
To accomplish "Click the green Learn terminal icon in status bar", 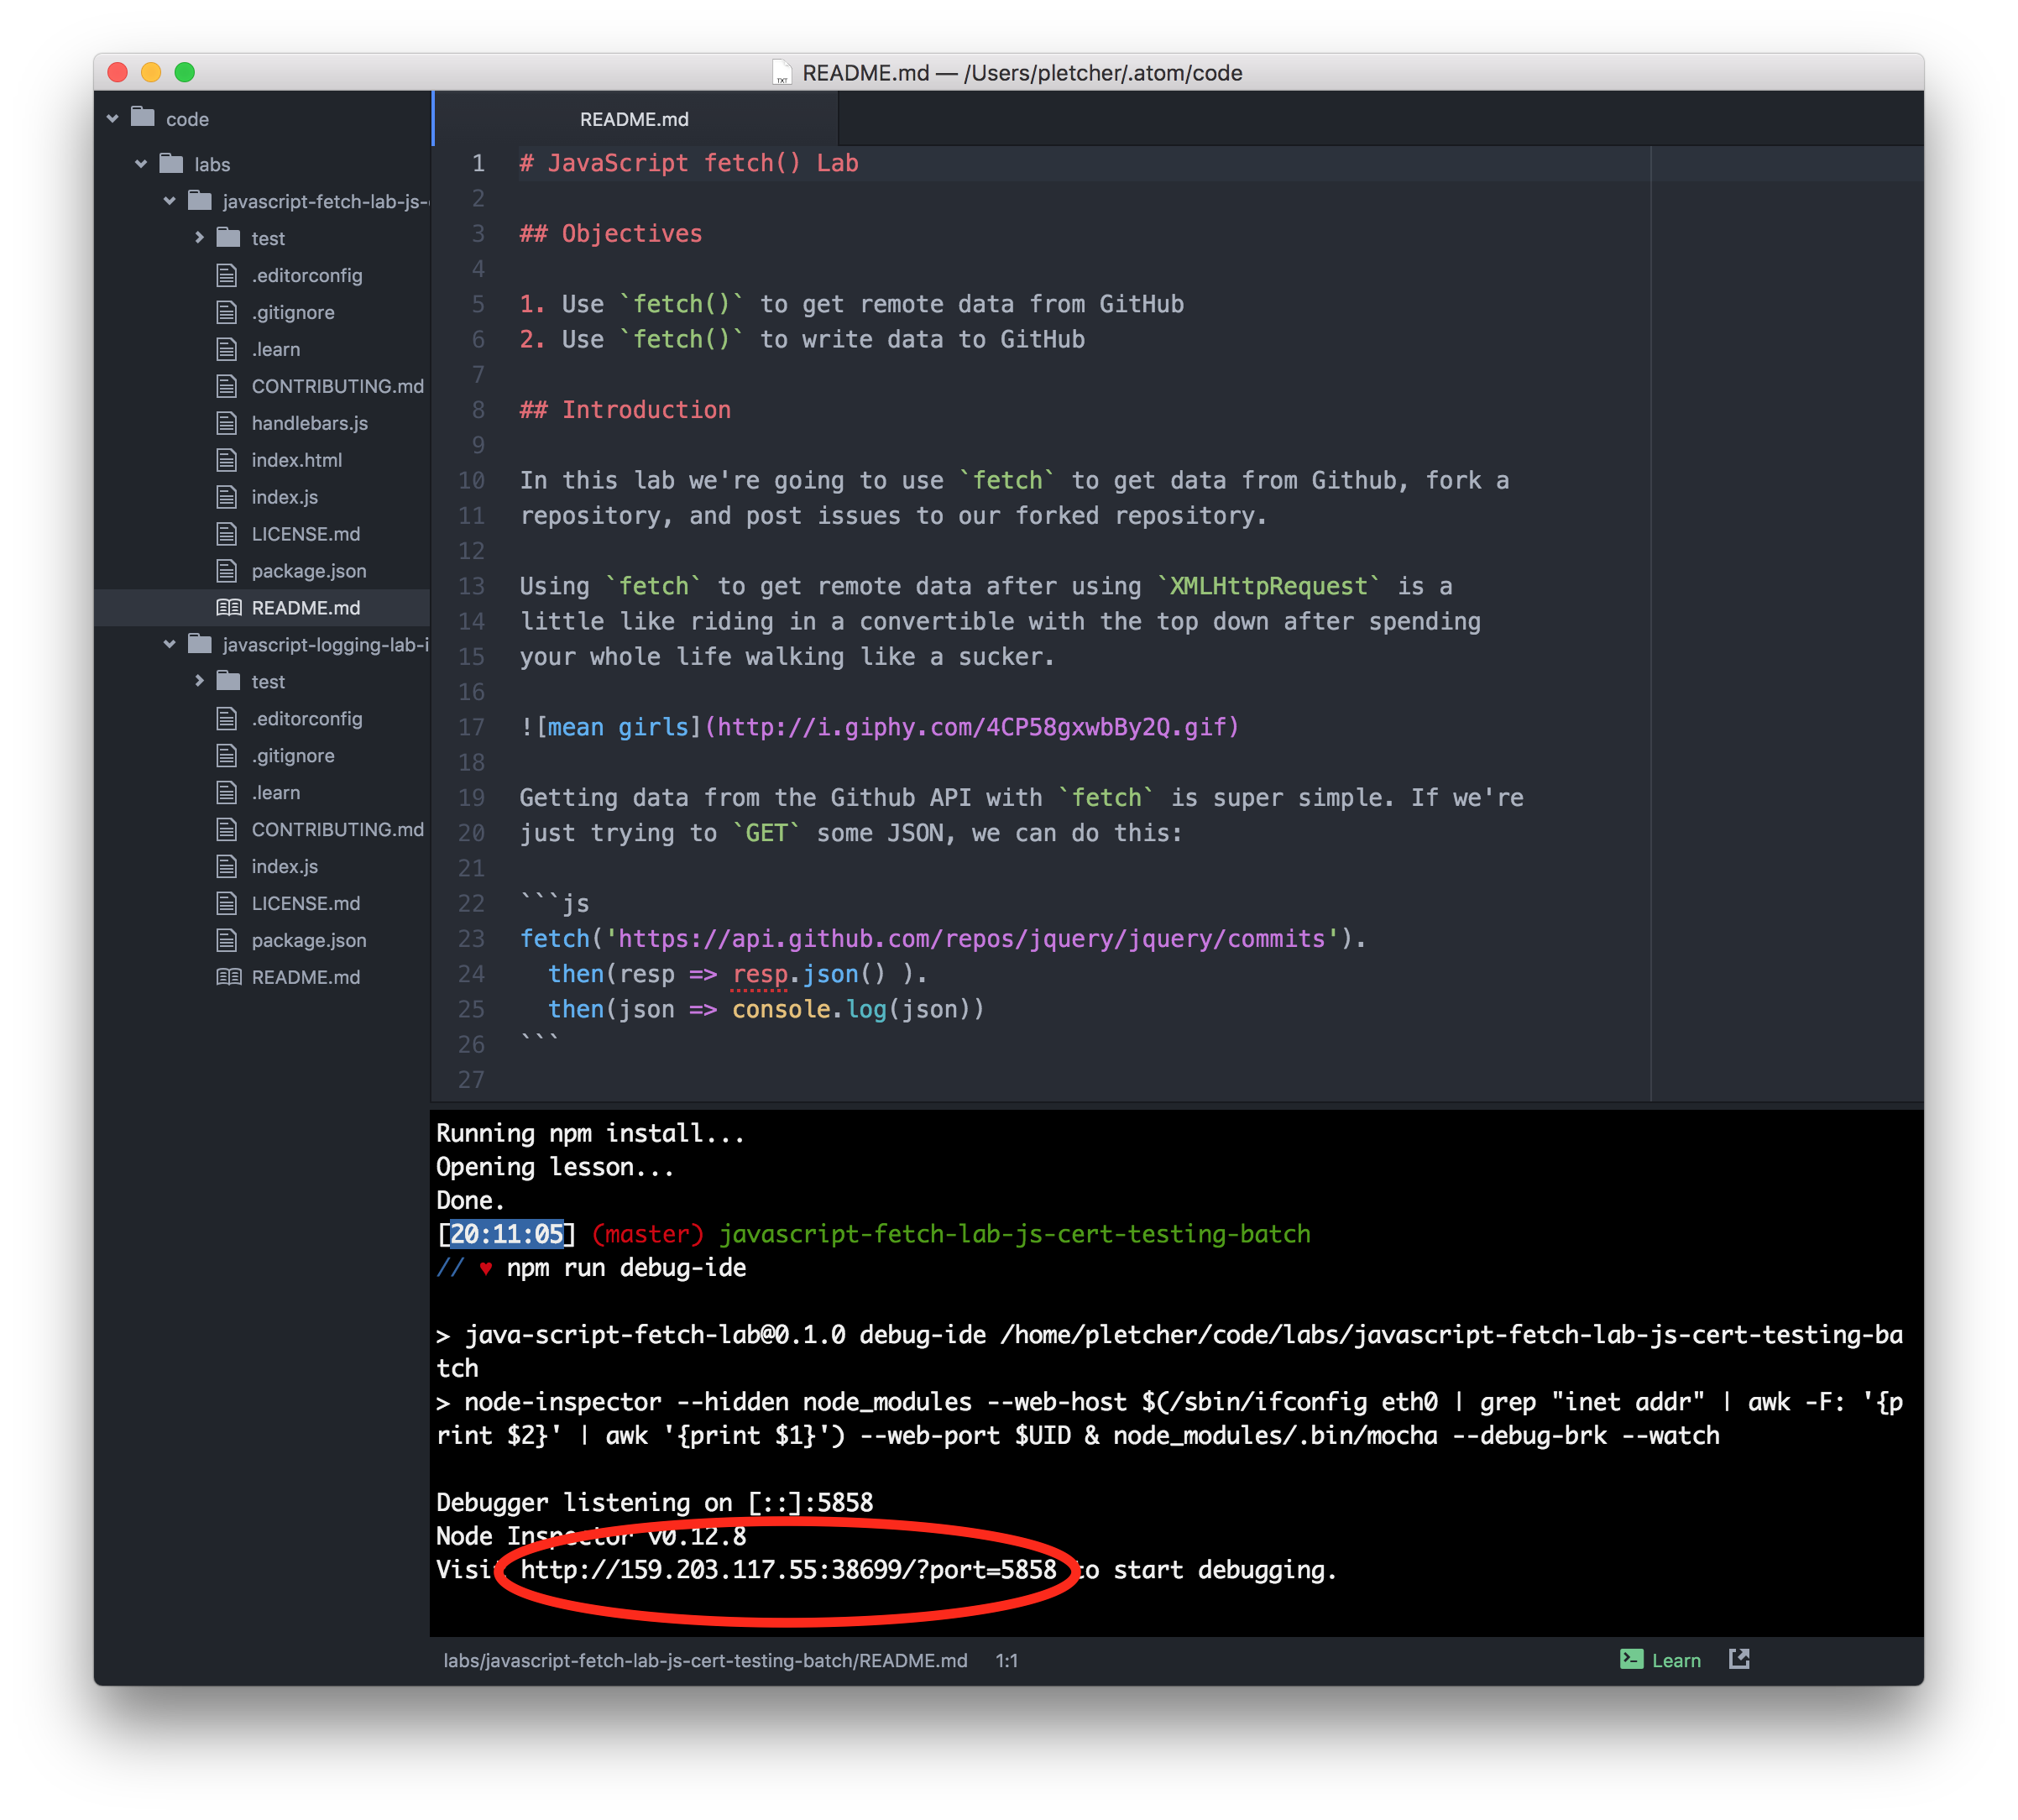I will point(1631,1660).
